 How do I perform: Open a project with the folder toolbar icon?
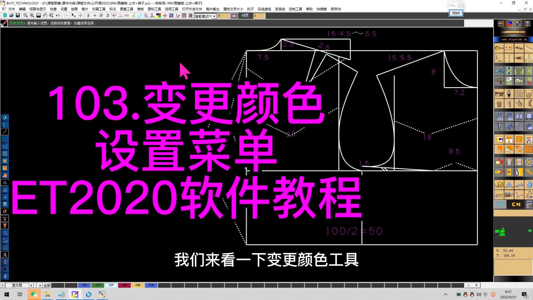(12, 16)
